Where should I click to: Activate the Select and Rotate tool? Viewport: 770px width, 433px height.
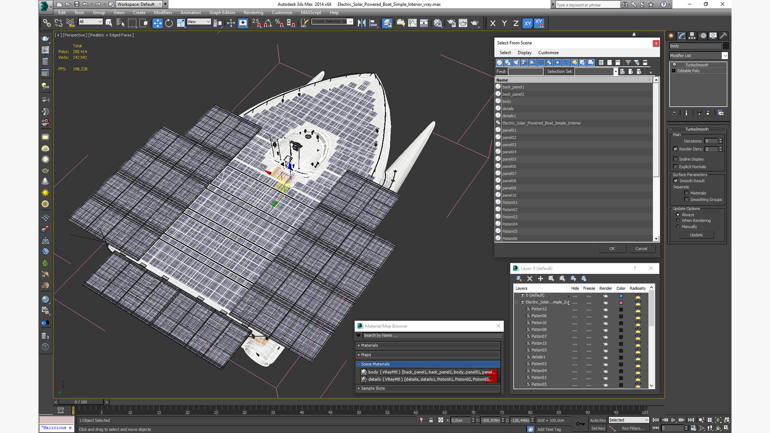(x=169, y=23)
